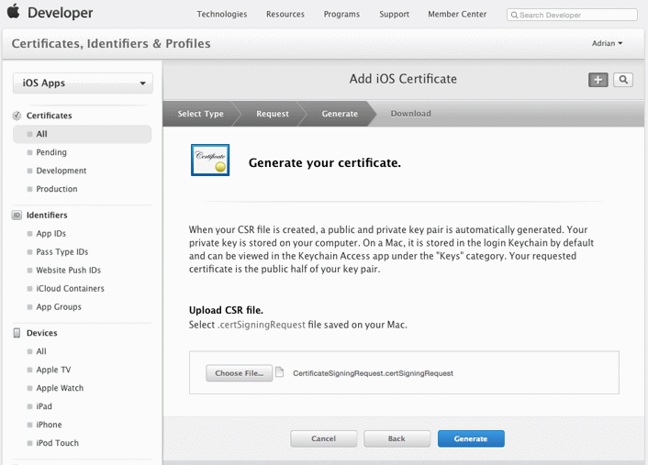Viewport: 648px width, 465px height.
Task: Open Website Push IDs
Action: [x=68, y=270]
